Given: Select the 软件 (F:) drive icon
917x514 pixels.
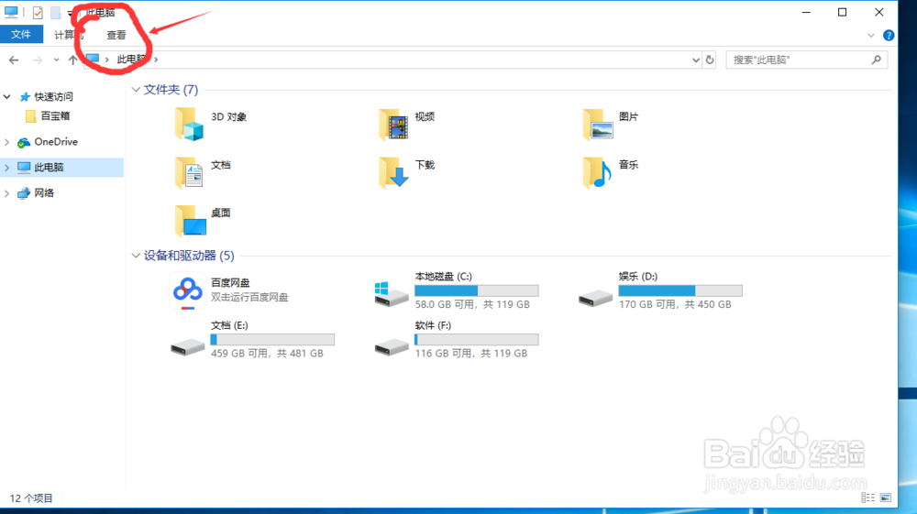Looking at the screenshot, I should 392,347.
